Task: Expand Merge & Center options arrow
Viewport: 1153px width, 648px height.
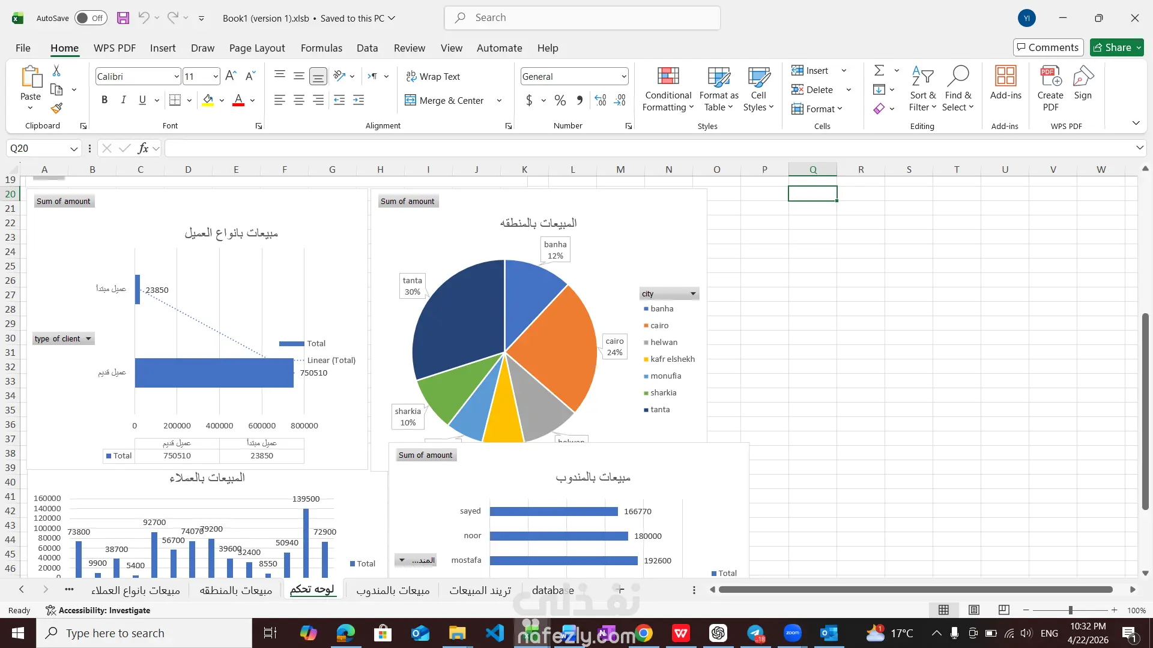Action: [499, 100]
